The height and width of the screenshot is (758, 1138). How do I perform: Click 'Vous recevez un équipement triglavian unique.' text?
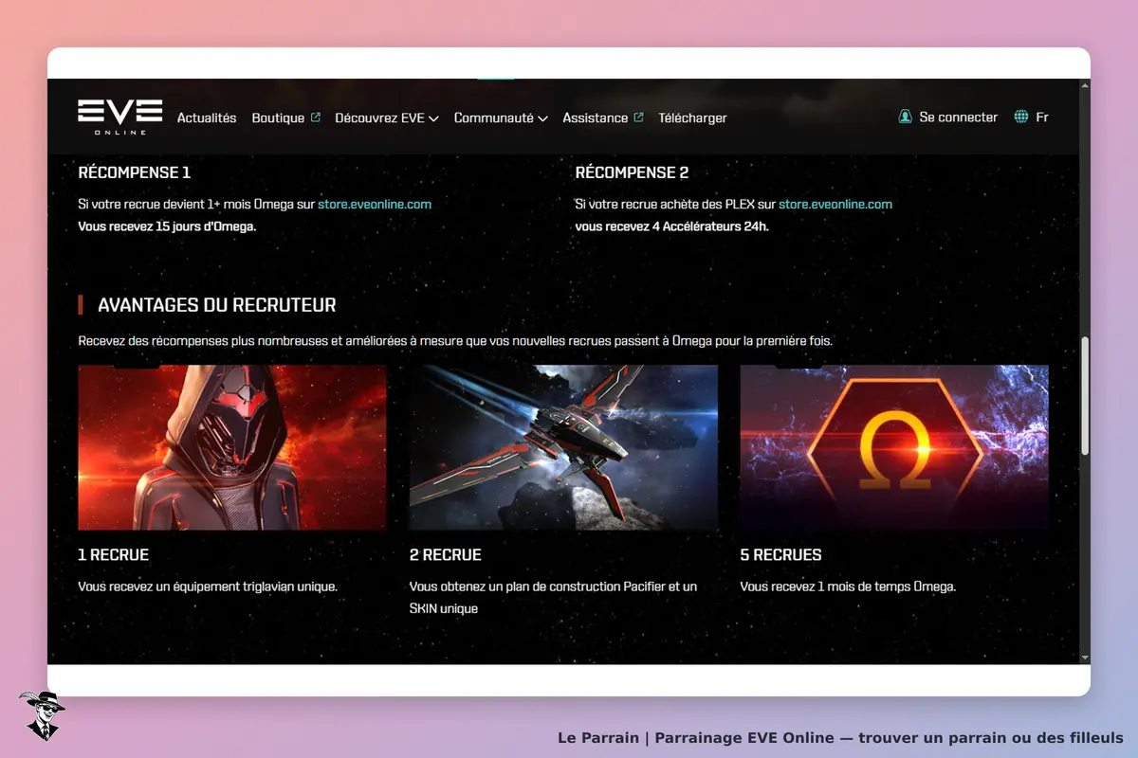pos(208,587)
